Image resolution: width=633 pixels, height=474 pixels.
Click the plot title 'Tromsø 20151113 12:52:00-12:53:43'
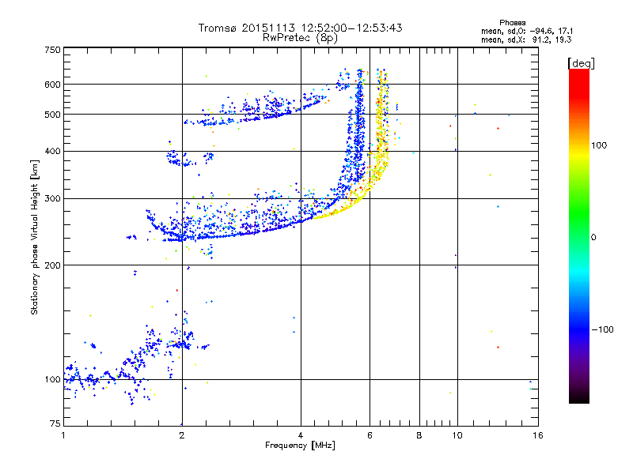[x=300, y=28]
